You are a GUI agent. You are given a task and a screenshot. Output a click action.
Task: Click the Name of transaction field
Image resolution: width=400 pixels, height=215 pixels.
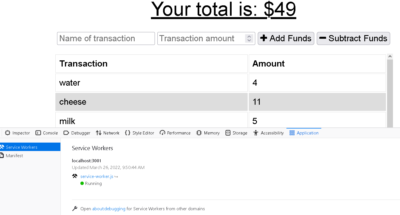coord(106,38)
